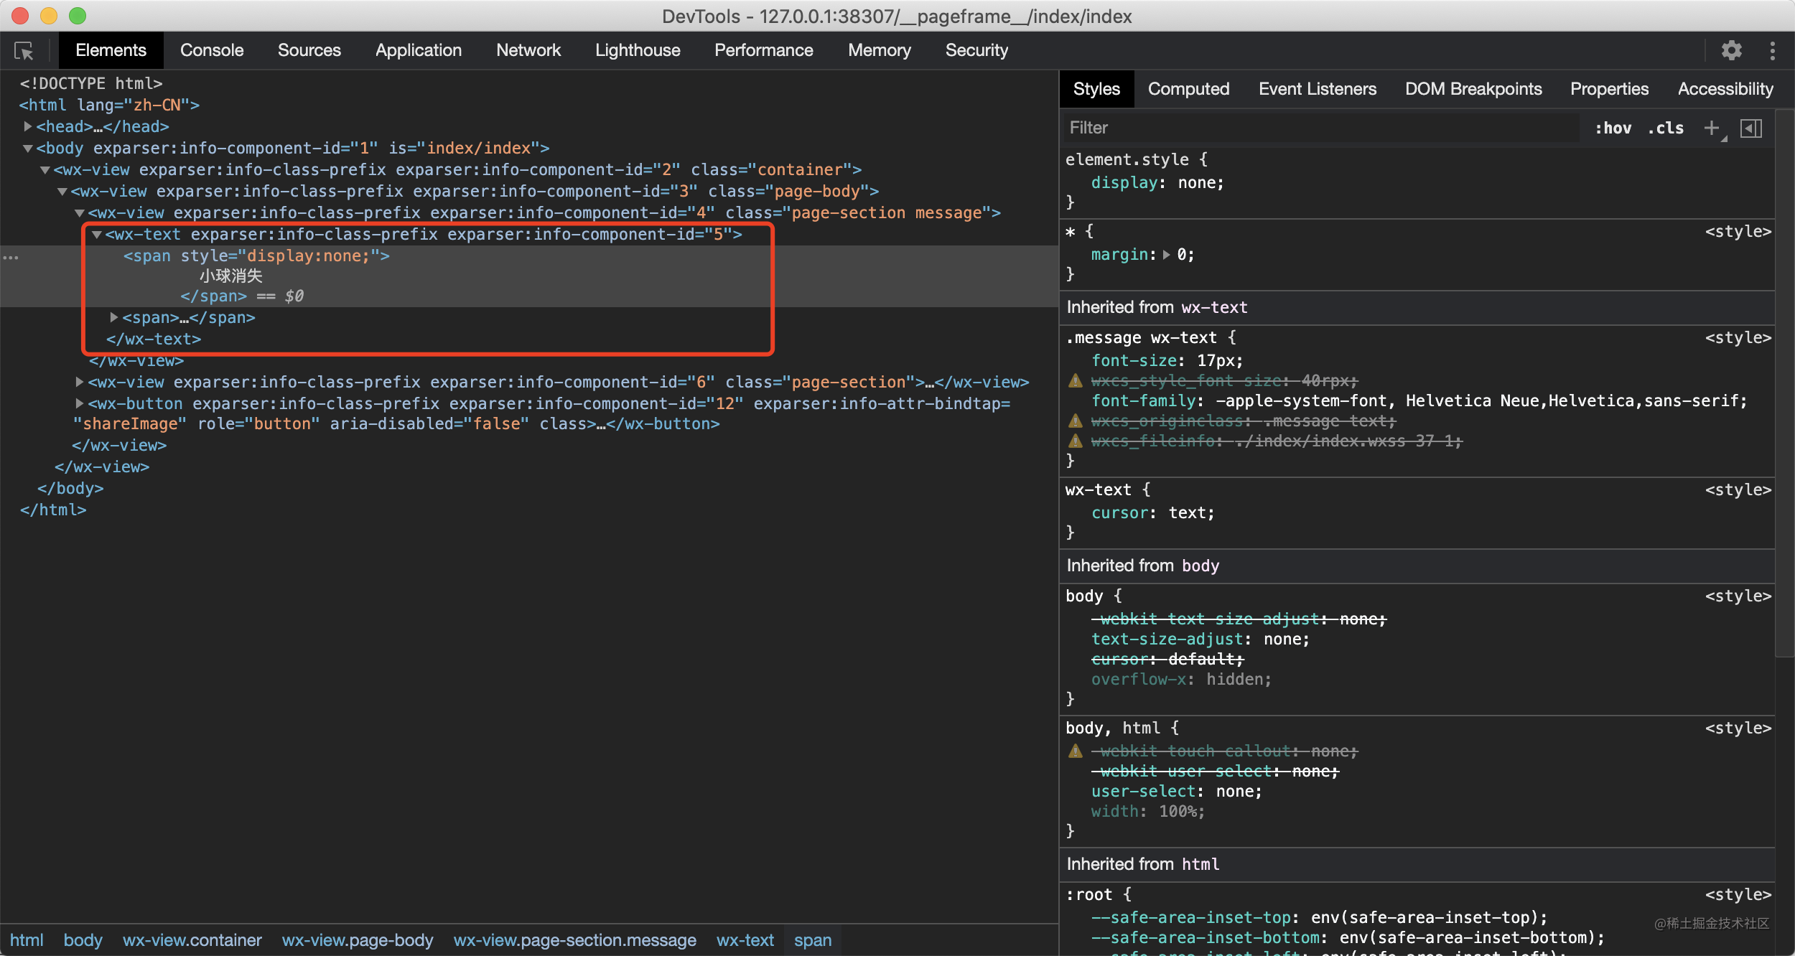Image resolution: width=1795 pixels, height=956 pixels.
Task: Select span breadcrumb
Action: (x=813, y=940)
